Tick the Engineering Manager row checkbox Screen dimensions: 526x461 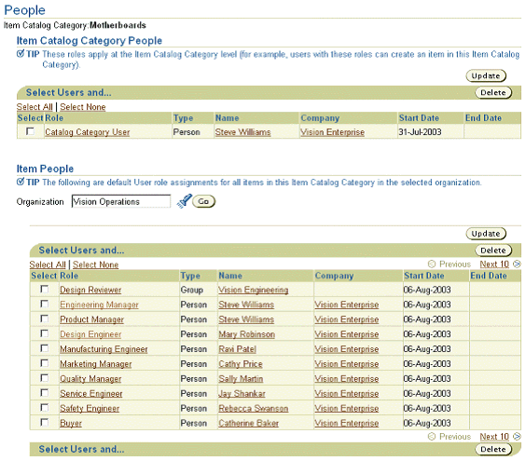click(44, 304)
